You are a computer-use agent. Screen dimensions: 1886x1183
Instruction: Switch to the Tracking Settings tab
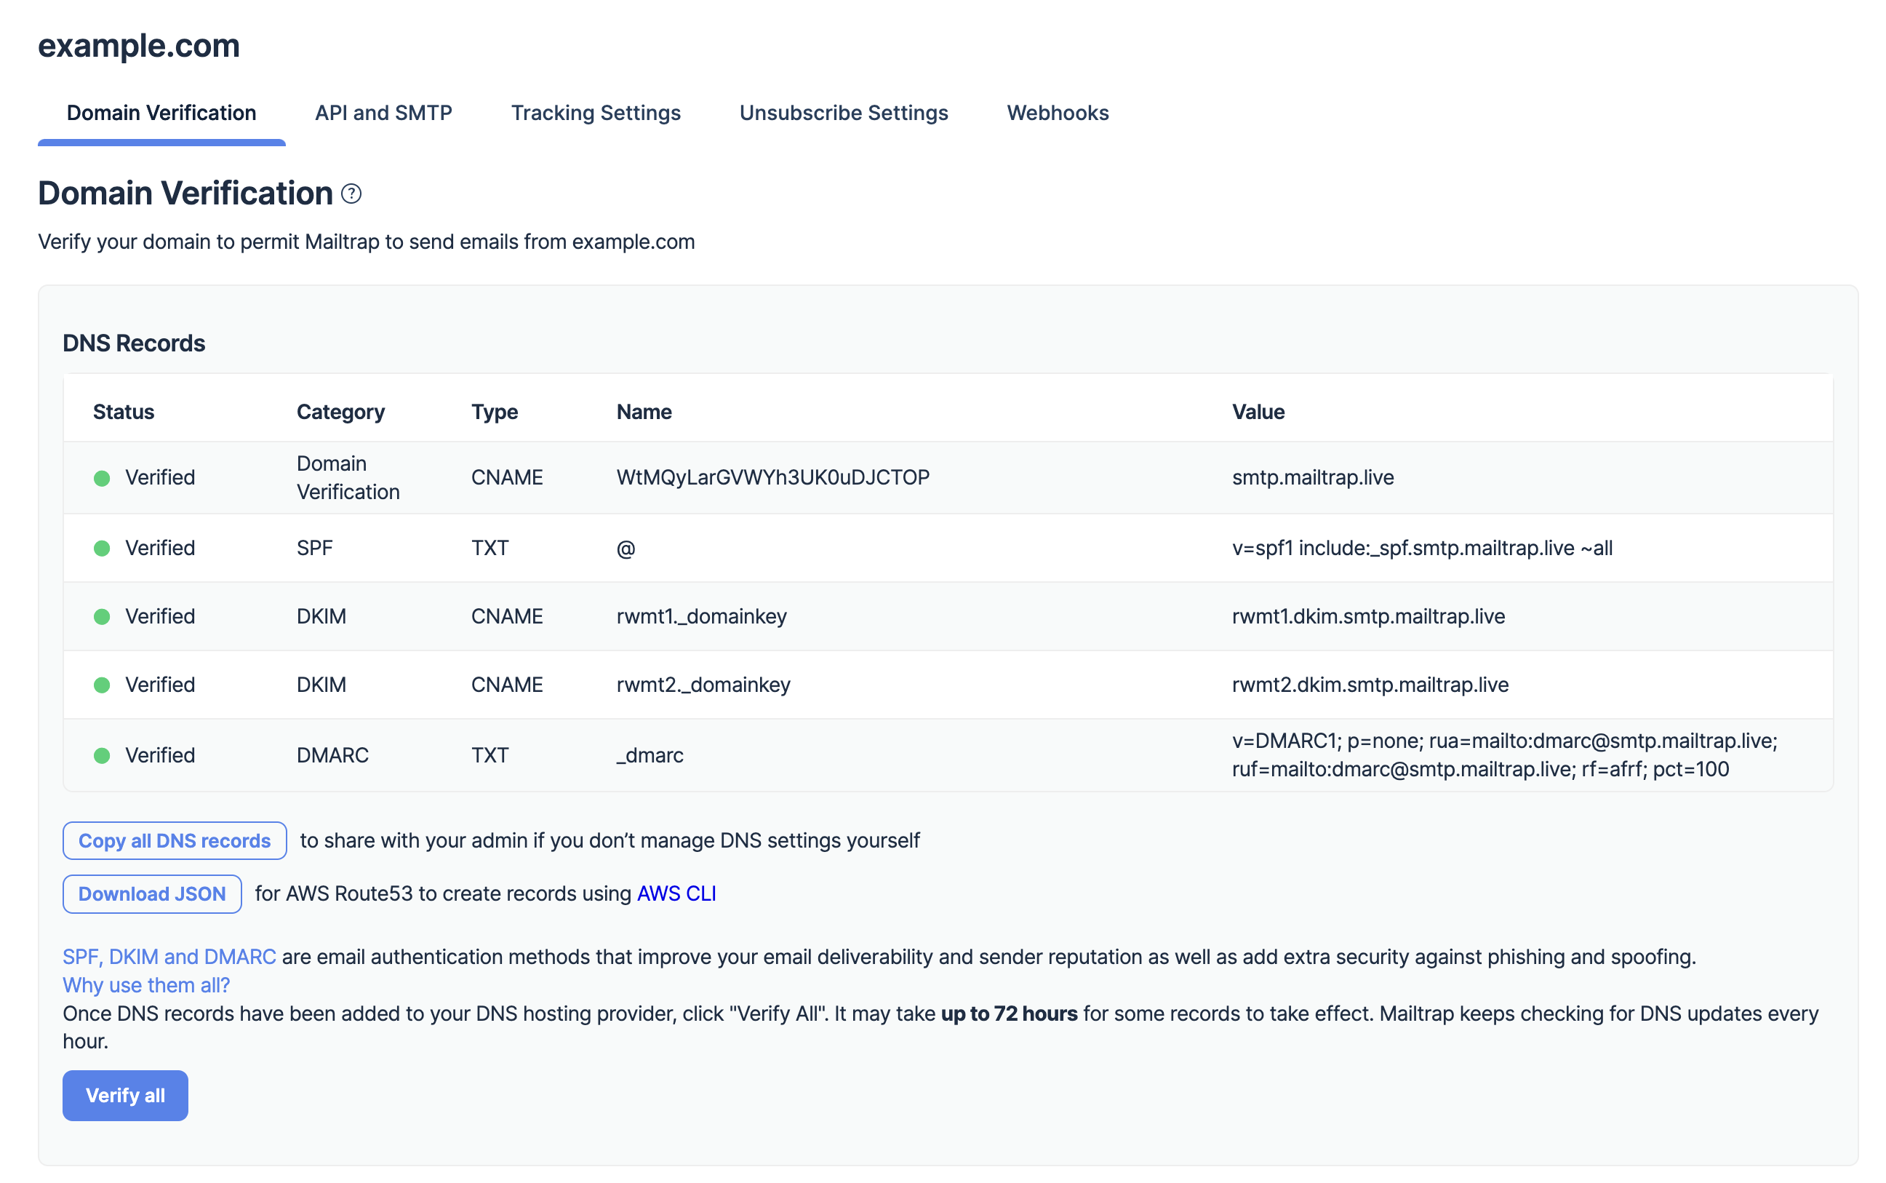[x=595, y=113]
